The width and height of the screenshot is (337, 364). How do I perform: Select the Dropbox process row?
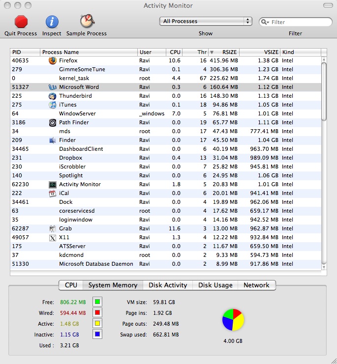pos(166,158)
